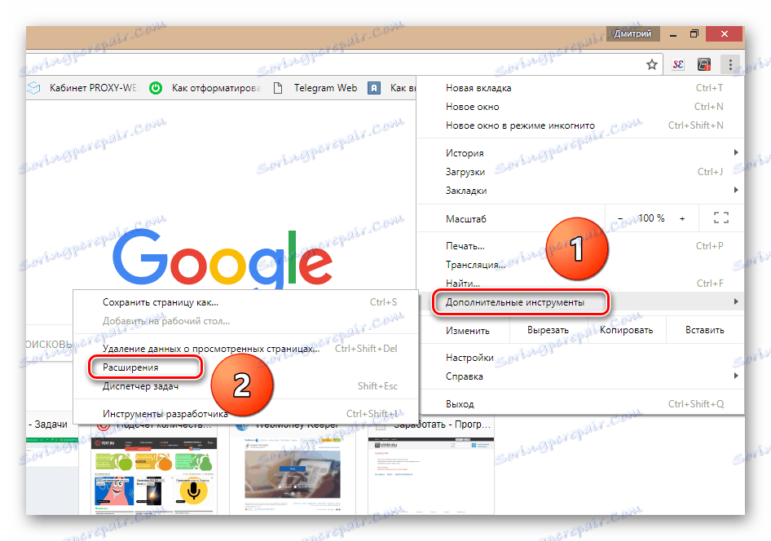
Task: Click Копировать in the edit row
Action: [627, 330]
